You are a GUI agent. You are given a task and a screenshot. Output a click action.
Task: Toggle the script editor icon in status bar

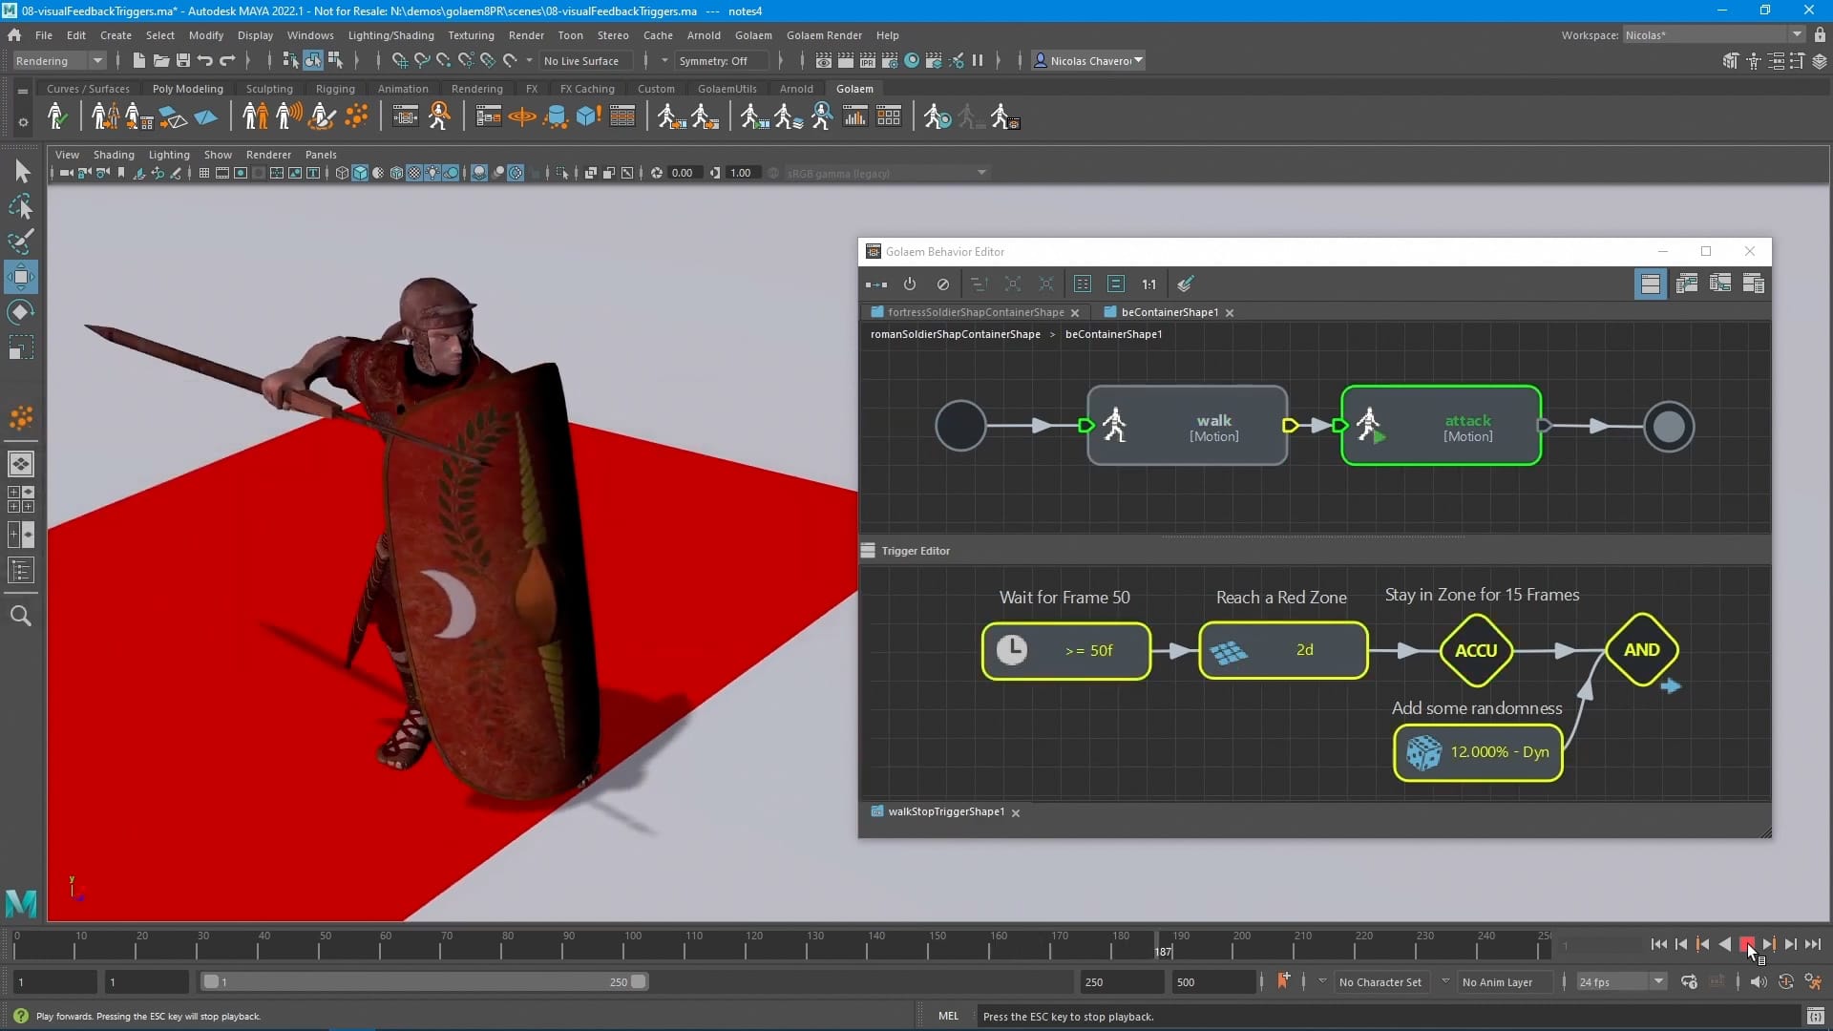[1815, 1016]
